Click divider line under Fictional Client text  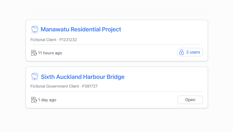click(x=117, y=44)
